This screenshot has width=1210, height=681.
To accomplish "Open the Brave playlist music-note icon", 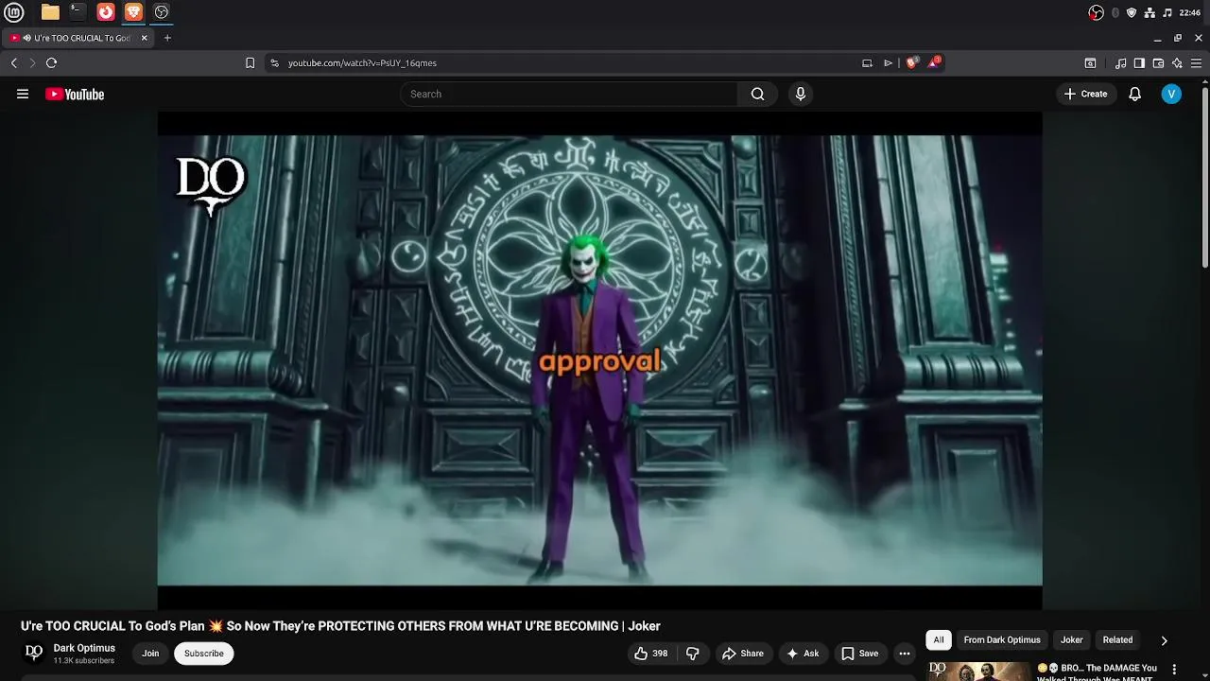I will (x=1120, y=62).
